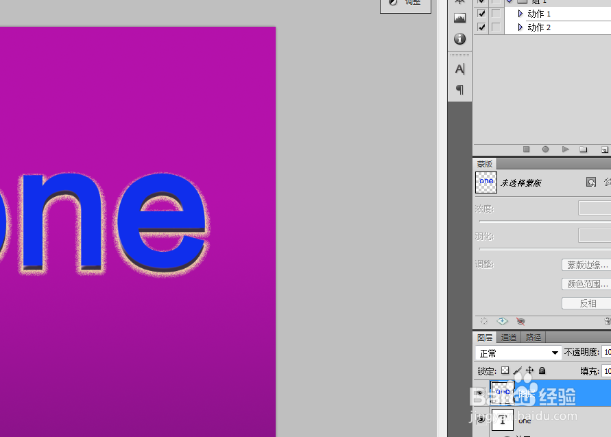Select the 动作 2 row
This screenshot has height=437, width=611.
[558, 27]
